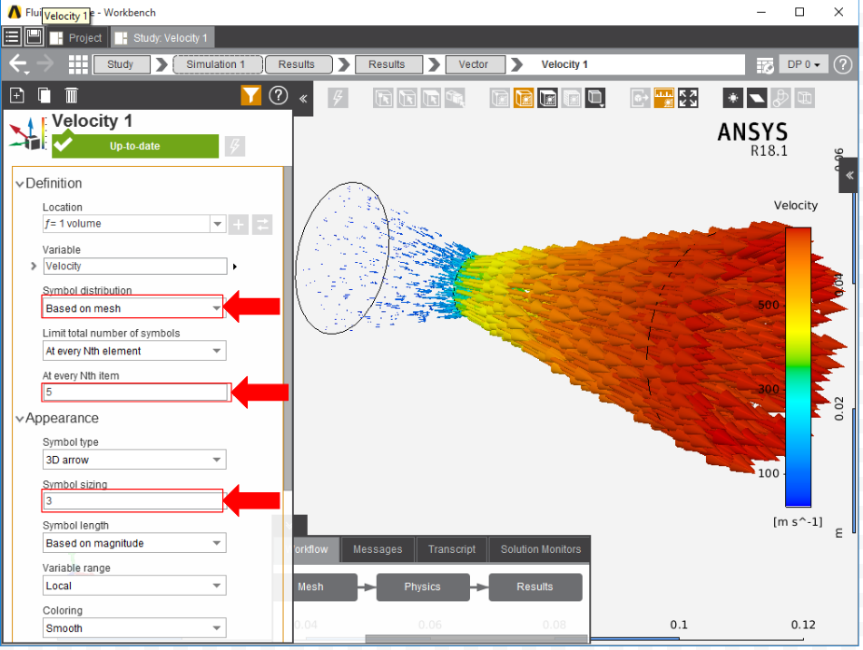Toggle the gray shaded mesh cube icon
Screen dimensions: 863x650
click(x=572, y=99)
